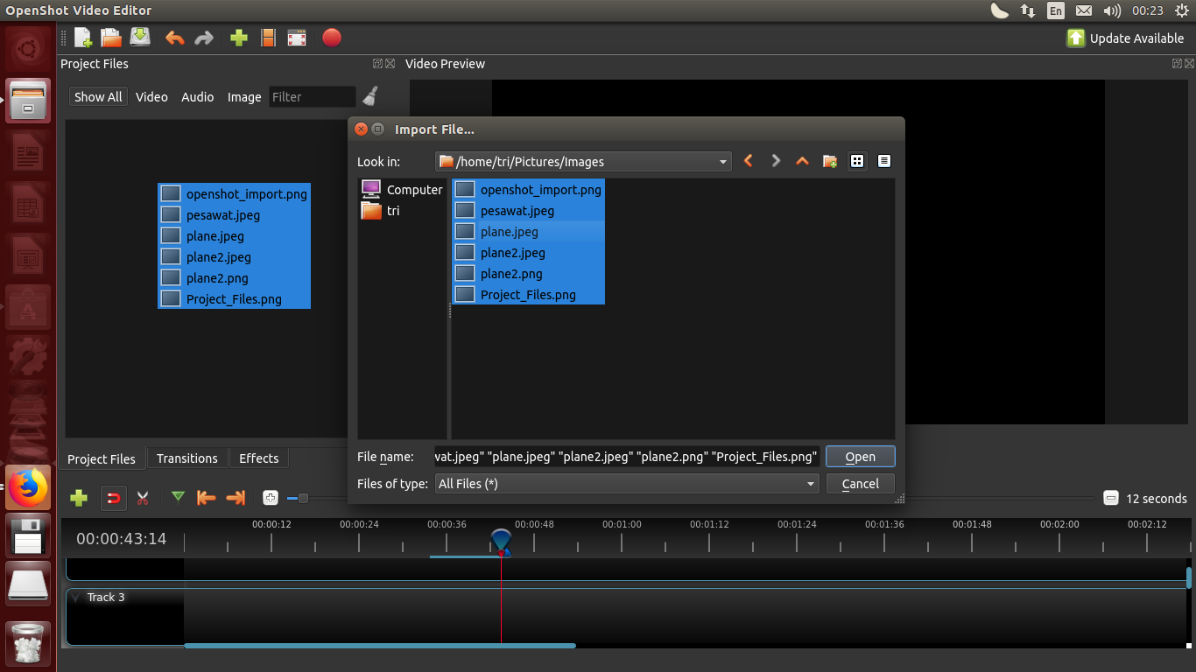Save the project with the save icon
The height and width of the screenshot is (672, 1196).
pos(139,38)
